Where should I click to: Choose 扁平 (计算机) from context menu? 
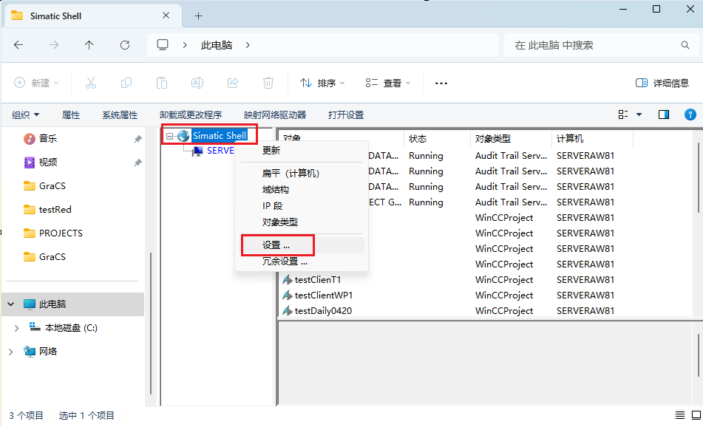pos(300,174)
